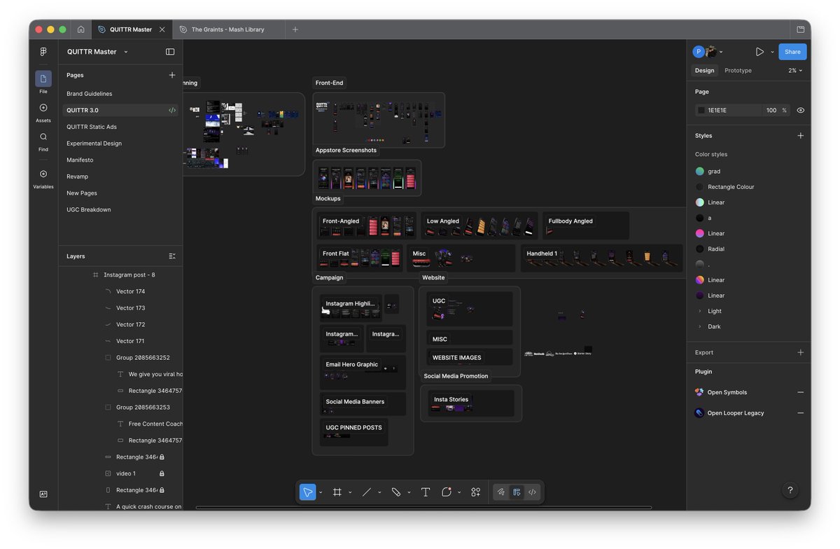The image size is (840, 549).
Task: Open a new tab with the plus icon
Action: [x=295, y=29]
